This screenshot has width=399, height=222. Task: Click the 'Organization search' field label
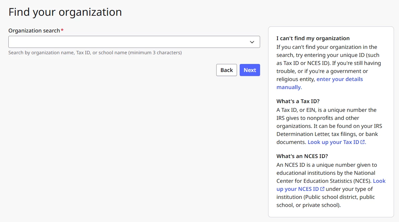click(x=34, y=30)
